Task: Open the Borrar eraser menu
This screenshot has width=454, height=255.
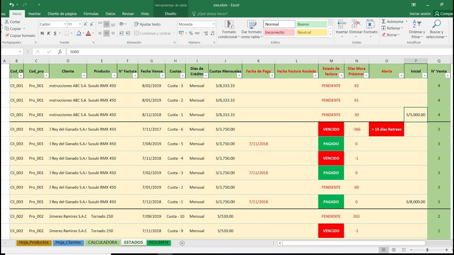Action: [x=391, y=35]
